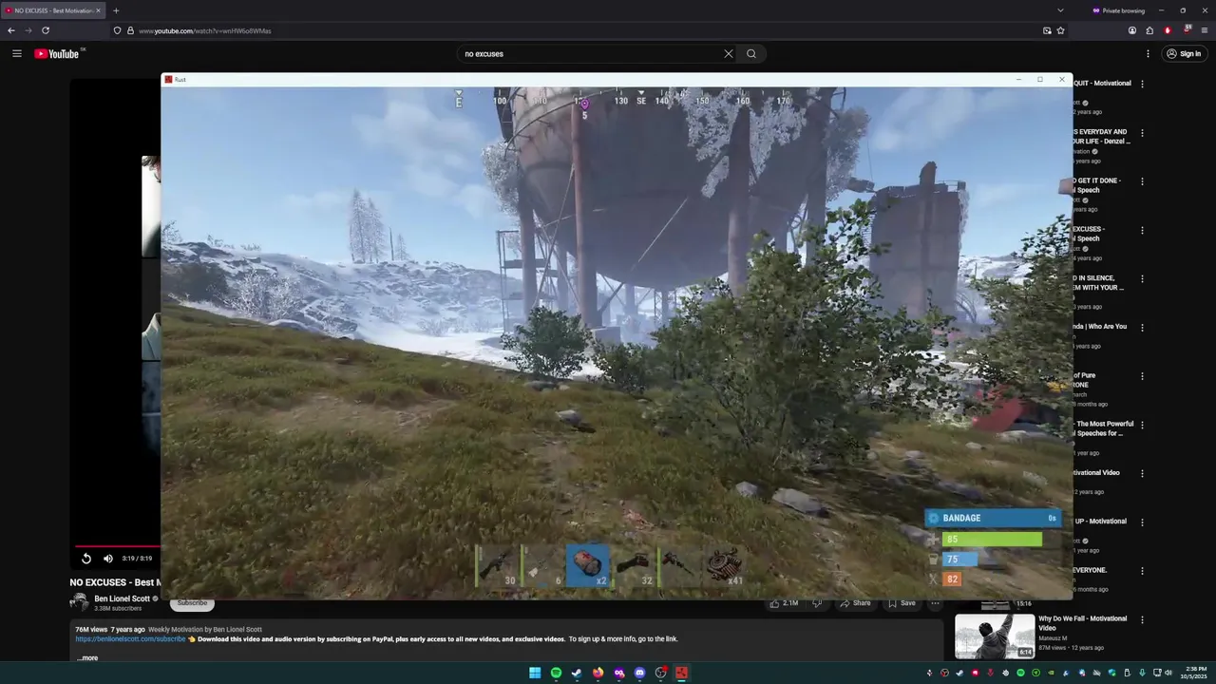
Task: Switch to NO EXCUSES browser tab
Action: pos(52,10)
